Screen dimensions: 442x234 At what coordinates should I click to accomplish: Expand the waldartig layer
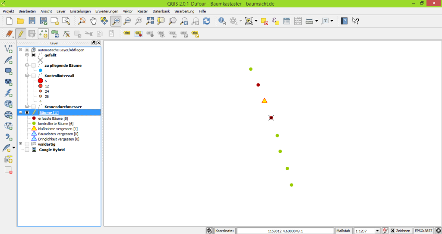coord(20,144)
